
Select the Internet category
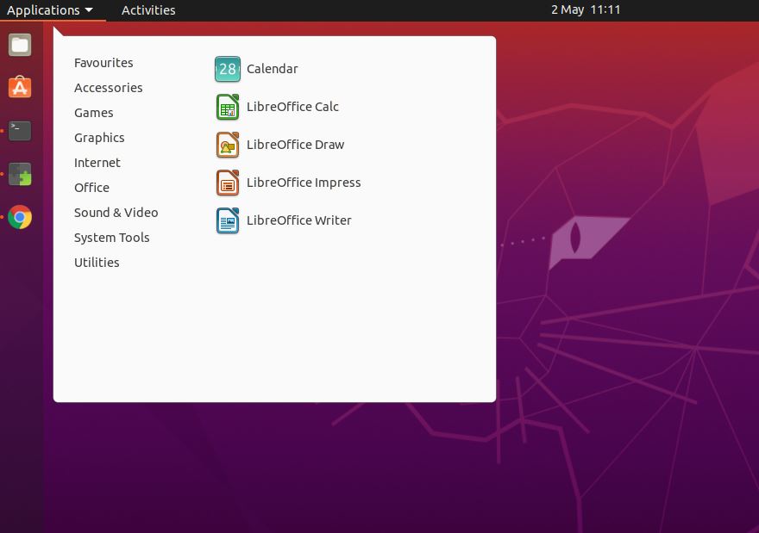(97, 162)
